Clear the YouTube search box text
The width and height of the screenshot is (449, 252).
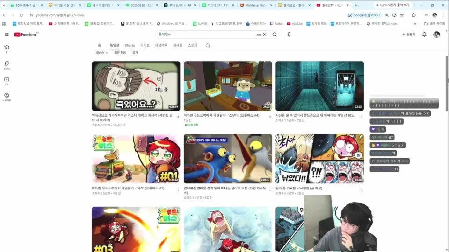[265, 35]
